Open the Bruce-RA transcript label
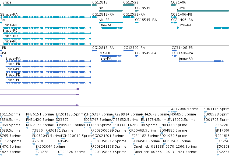 10,14
